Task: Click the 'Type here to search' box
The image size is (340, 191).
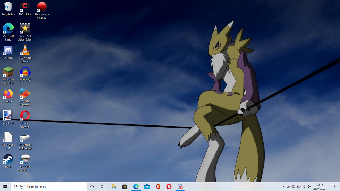Action: tap(49, 186)
